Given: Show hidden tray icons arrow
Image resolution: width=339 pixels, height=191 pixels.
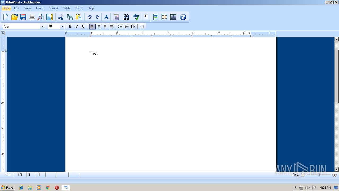Looking at the screenshot, I should pos(295,188).
